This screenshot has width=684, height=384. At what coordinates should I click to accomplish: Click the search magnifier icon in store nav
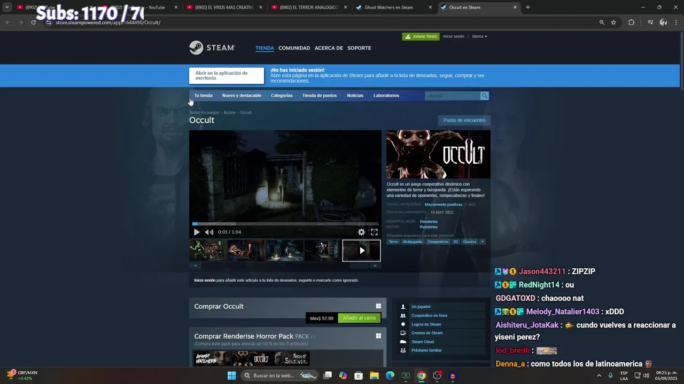click(x=484, y=96)
